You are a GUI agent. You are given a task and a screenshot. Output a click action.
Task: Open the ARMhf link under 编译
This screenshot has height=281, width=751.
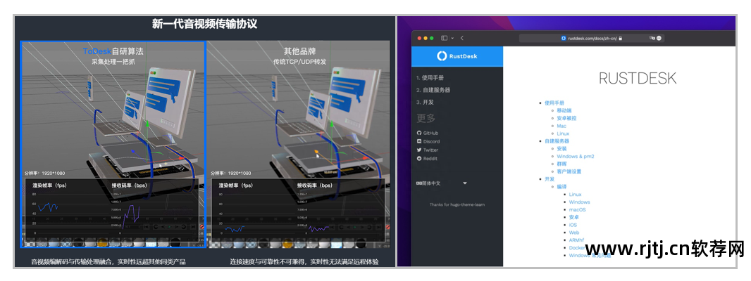(x=577, y=240)
